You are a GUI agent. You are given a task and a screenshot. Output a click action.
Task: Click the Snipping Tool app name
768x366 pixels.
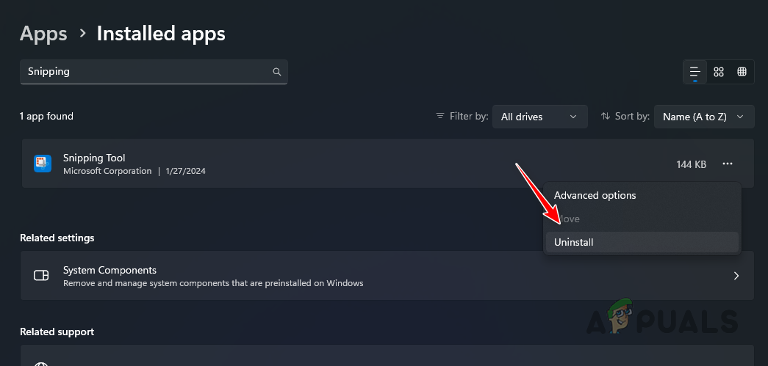94,158
